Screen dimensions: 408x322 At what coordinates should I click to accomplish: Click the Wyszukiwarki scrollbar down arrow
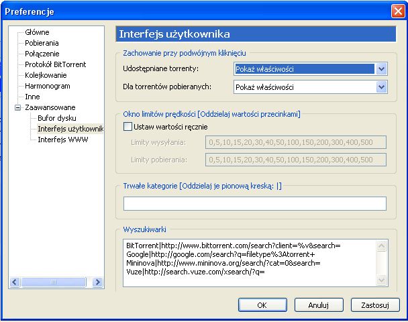(381, 280)
